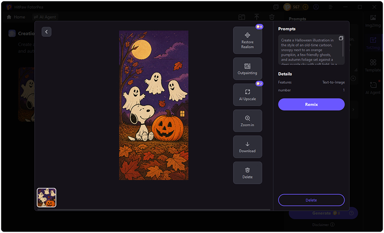384x233 pixels.
Task: Select the Snoopy thumbnail at bottom-left
Action: tap(47, 197)
